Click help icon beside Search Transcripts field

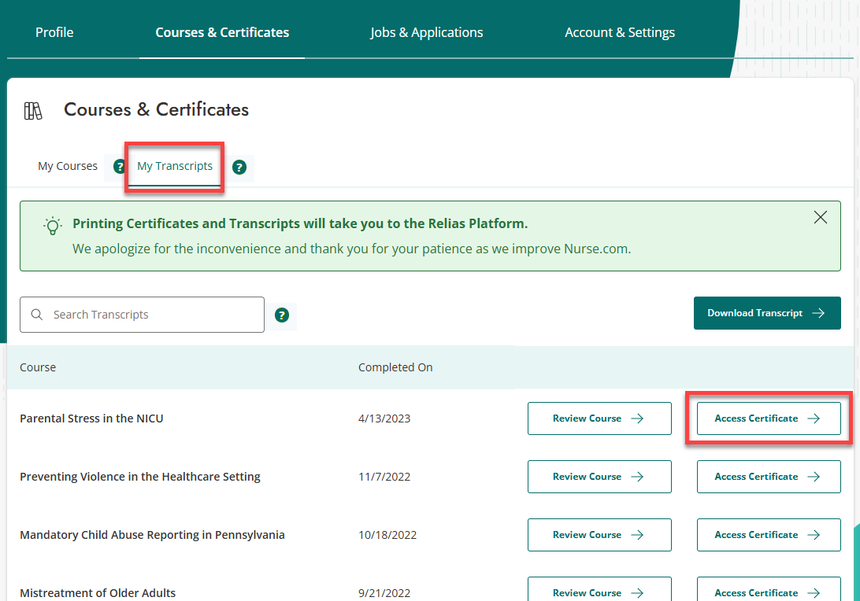[x=282, y=315]
